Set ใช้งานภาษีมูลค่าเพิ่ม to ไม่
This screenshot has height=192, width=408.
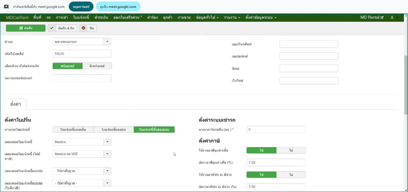pyautogui.click(x=291, y=150)
